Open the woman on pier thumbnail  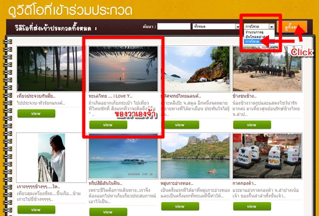(51, 157)
